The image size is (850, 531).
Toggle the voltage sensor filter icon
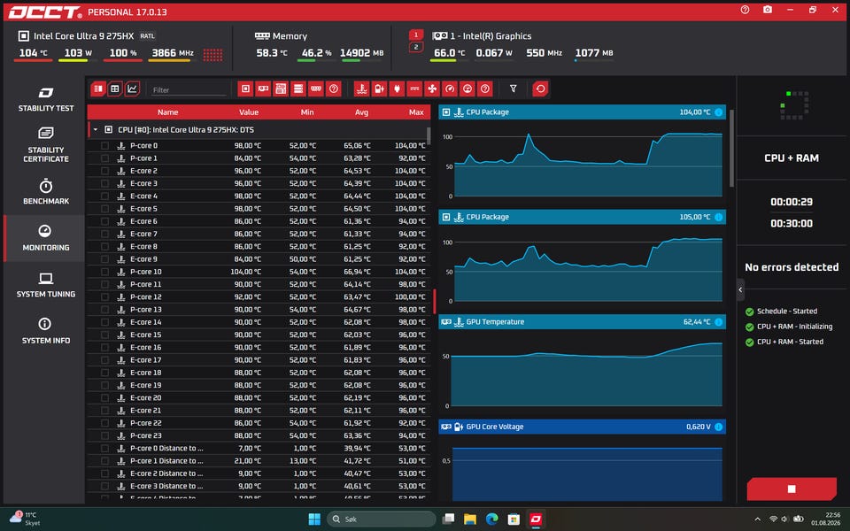point(380,88)
